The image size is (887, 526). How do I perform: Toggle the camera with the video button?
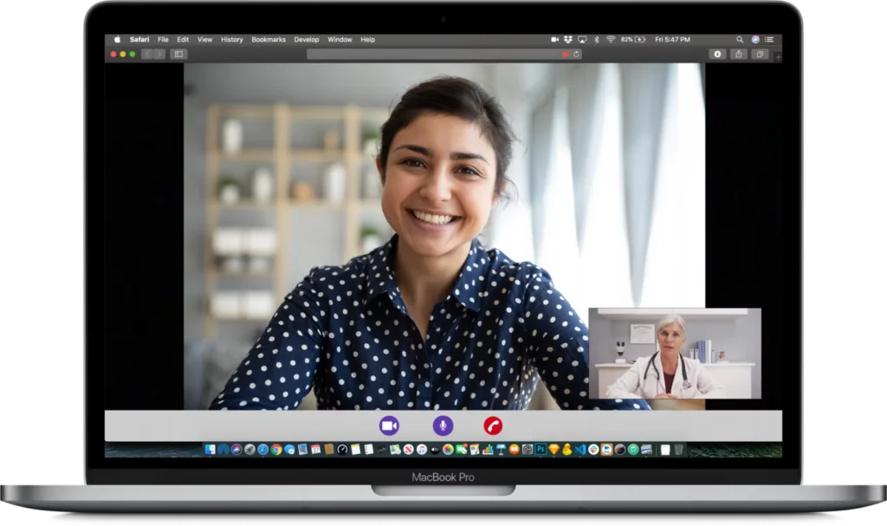point(389,425)
